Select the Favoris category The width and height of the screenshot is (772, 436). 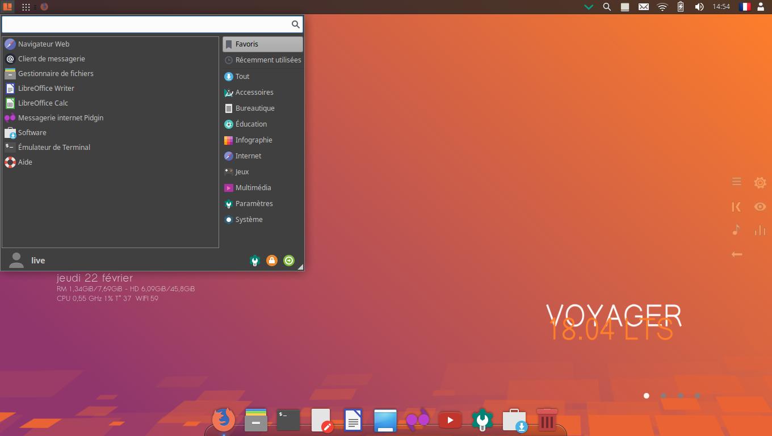(262, 44)
